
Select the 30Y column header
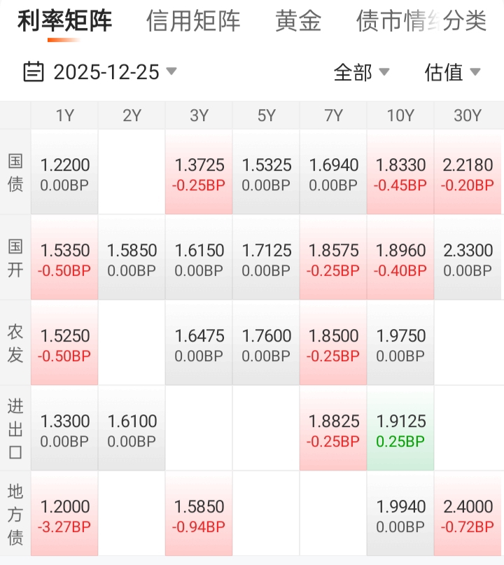click(468, 116)
